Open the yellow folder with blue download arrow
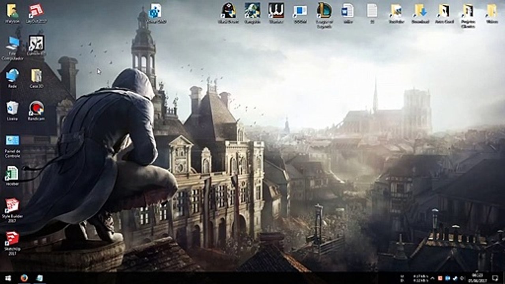The height and width of the screenshot is (284, 505). click(420, 13)
